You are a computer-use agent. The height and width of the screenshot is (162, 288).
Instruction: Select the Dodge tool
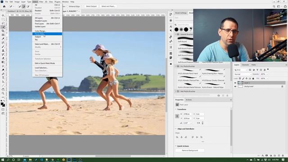(3, 70)
